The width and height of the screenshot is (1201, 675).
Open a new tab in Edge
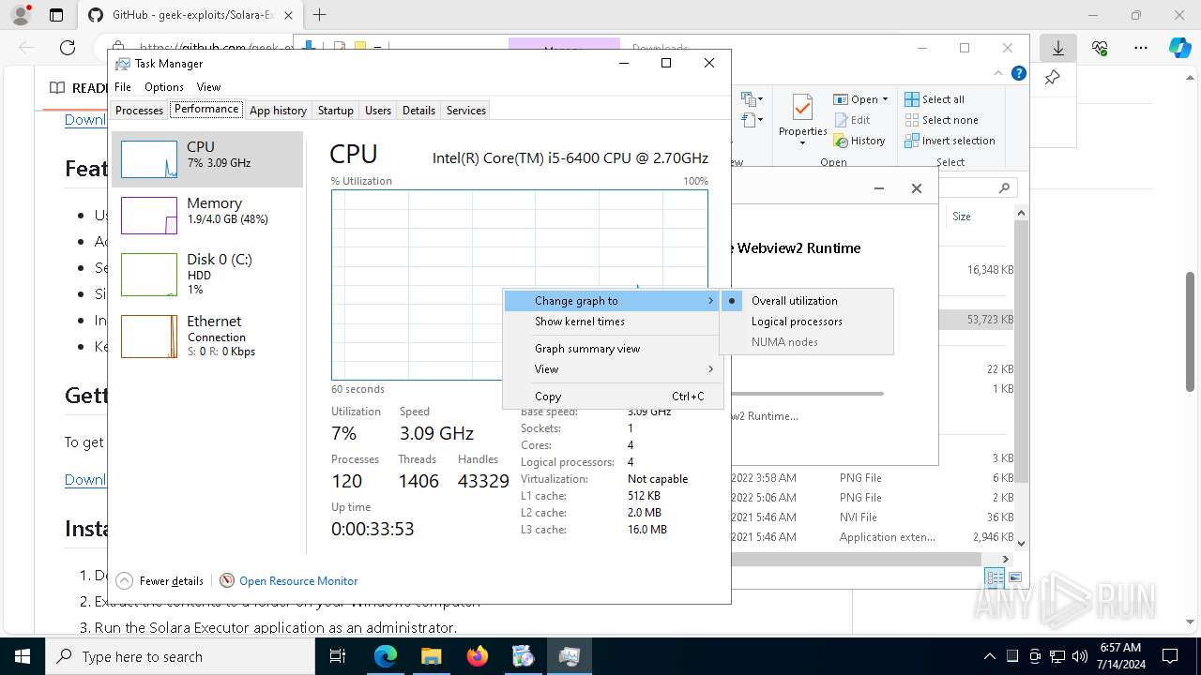pyautogui.click(x=320, y=15)
